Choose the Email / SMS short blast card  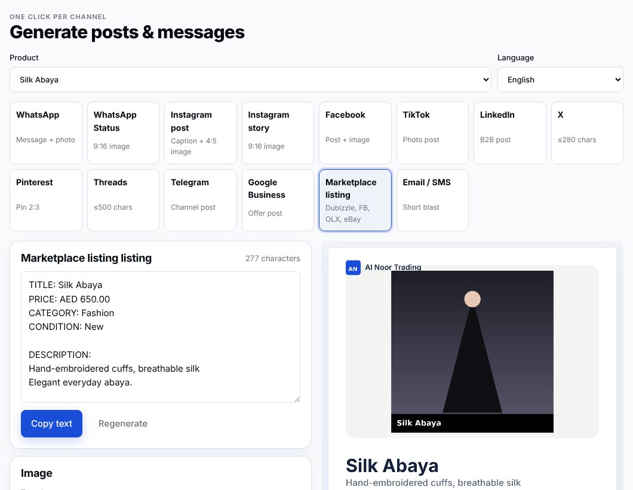click(x=432, y=200)
